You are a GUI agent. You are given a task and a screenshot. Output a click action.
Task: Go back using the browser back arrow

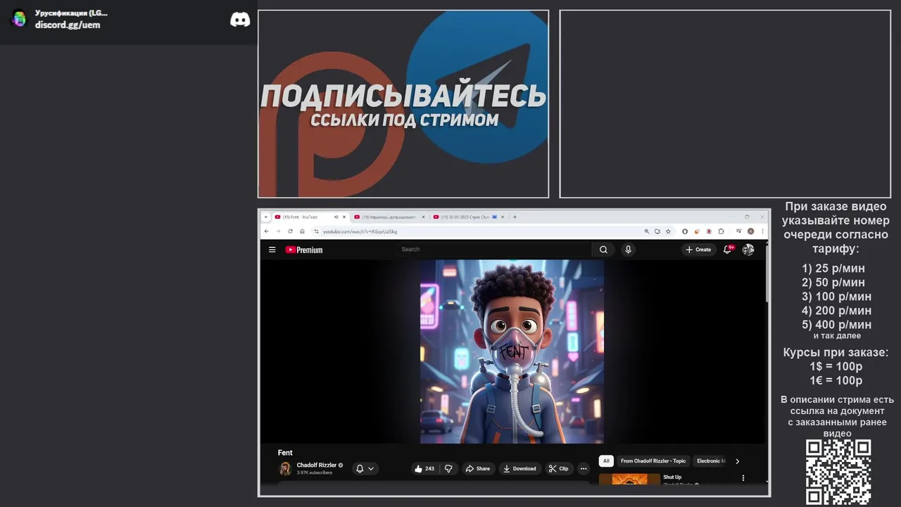tap(266, 231)
